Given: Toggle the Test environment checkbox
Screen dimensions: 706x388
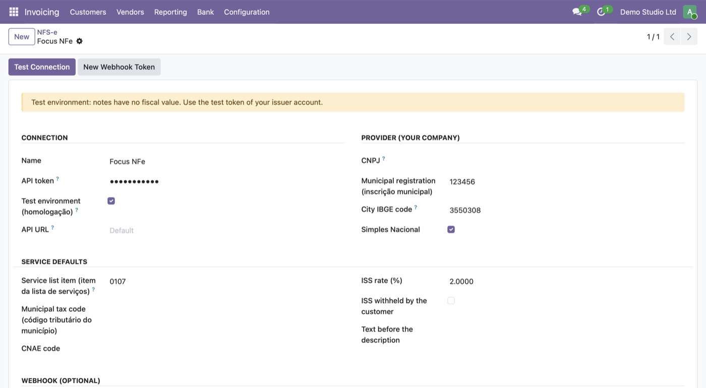Looking at the screenshot, I should tap(111, 201).
